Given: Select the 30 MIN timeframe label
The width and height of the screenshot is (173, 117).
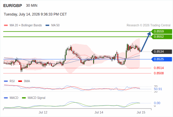Looking at the screenshot, I should pos(32,6).
